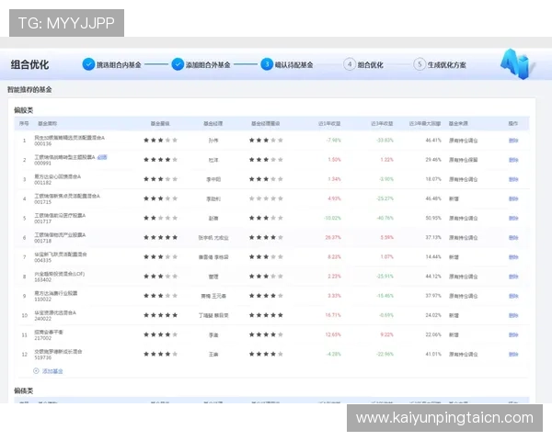This screenshot has height=441, width=552.
Task: Delete fund 519736 via its 删除 link
Action: (x=513, y=354)
